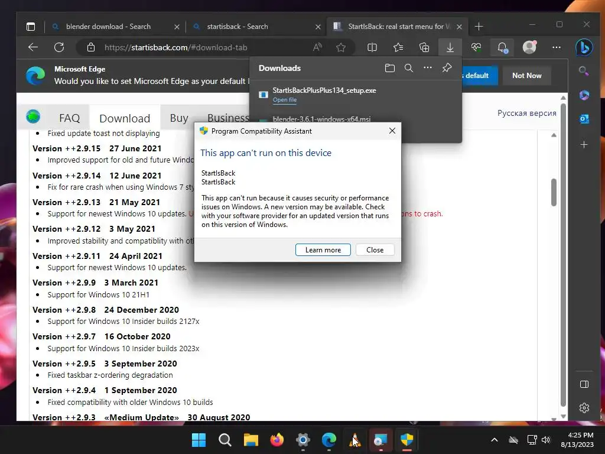The width and height of the screenshot is (605, 454).
Task: Click the notifications bell icon in toolbar
Action: tap(502, 47)
